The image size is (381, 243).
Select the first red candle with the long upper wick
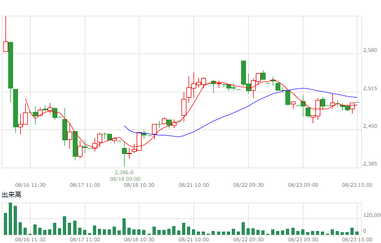tap(5, 46)
